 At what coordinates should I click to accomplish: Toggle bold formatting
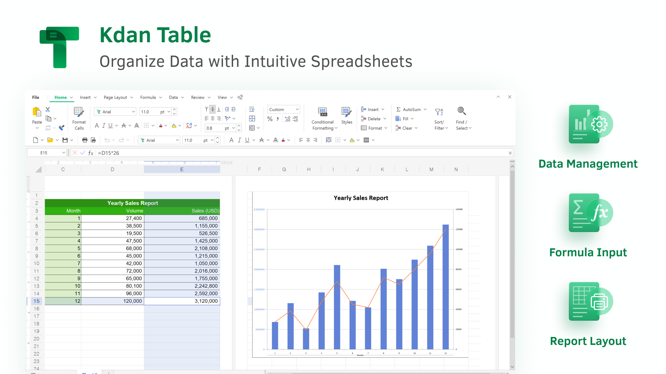coord(97,126)
